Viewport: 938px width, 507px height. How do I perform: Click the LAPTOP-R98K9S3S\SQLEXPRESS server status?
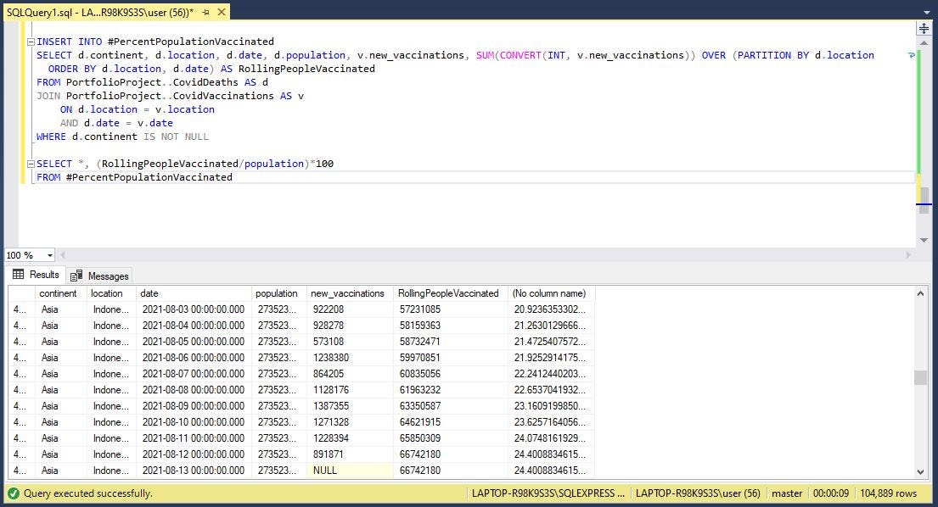coord(548,494)
